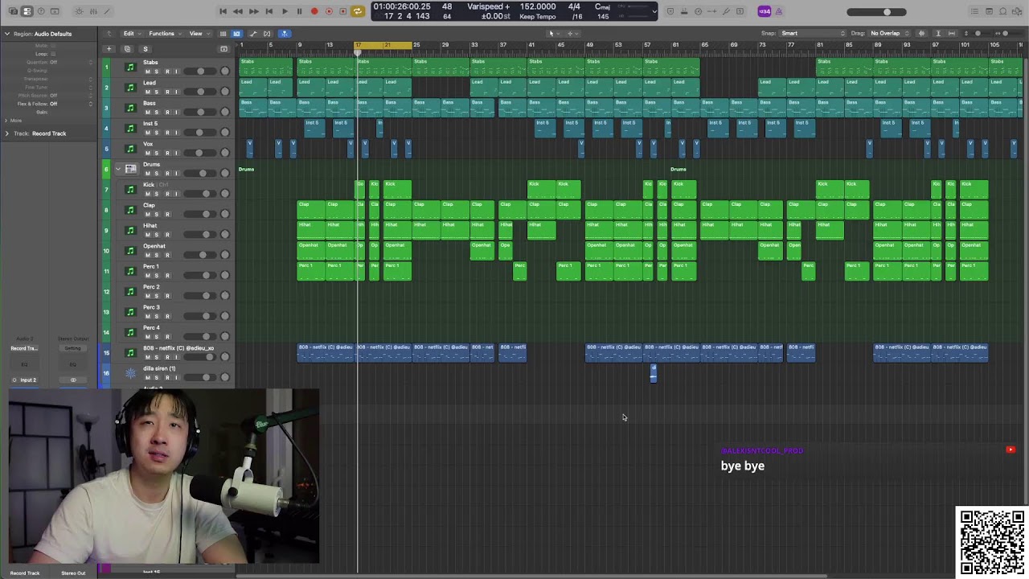Mute the Stabs track
Image resolution: width=1029 pixels, height=579 pixels.
[x=147, y=72]
